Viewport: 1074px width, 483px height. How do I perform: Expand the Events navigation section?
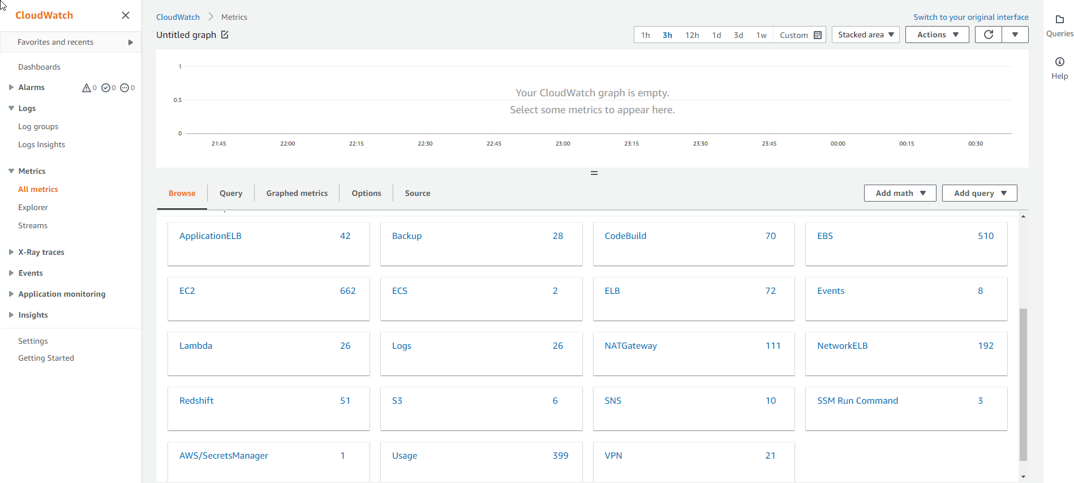11,273
